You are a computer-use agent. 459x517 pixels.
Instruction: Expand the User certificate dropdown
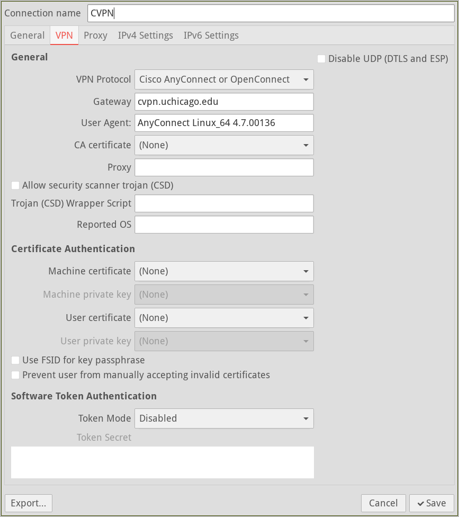(x=224, y=318)
